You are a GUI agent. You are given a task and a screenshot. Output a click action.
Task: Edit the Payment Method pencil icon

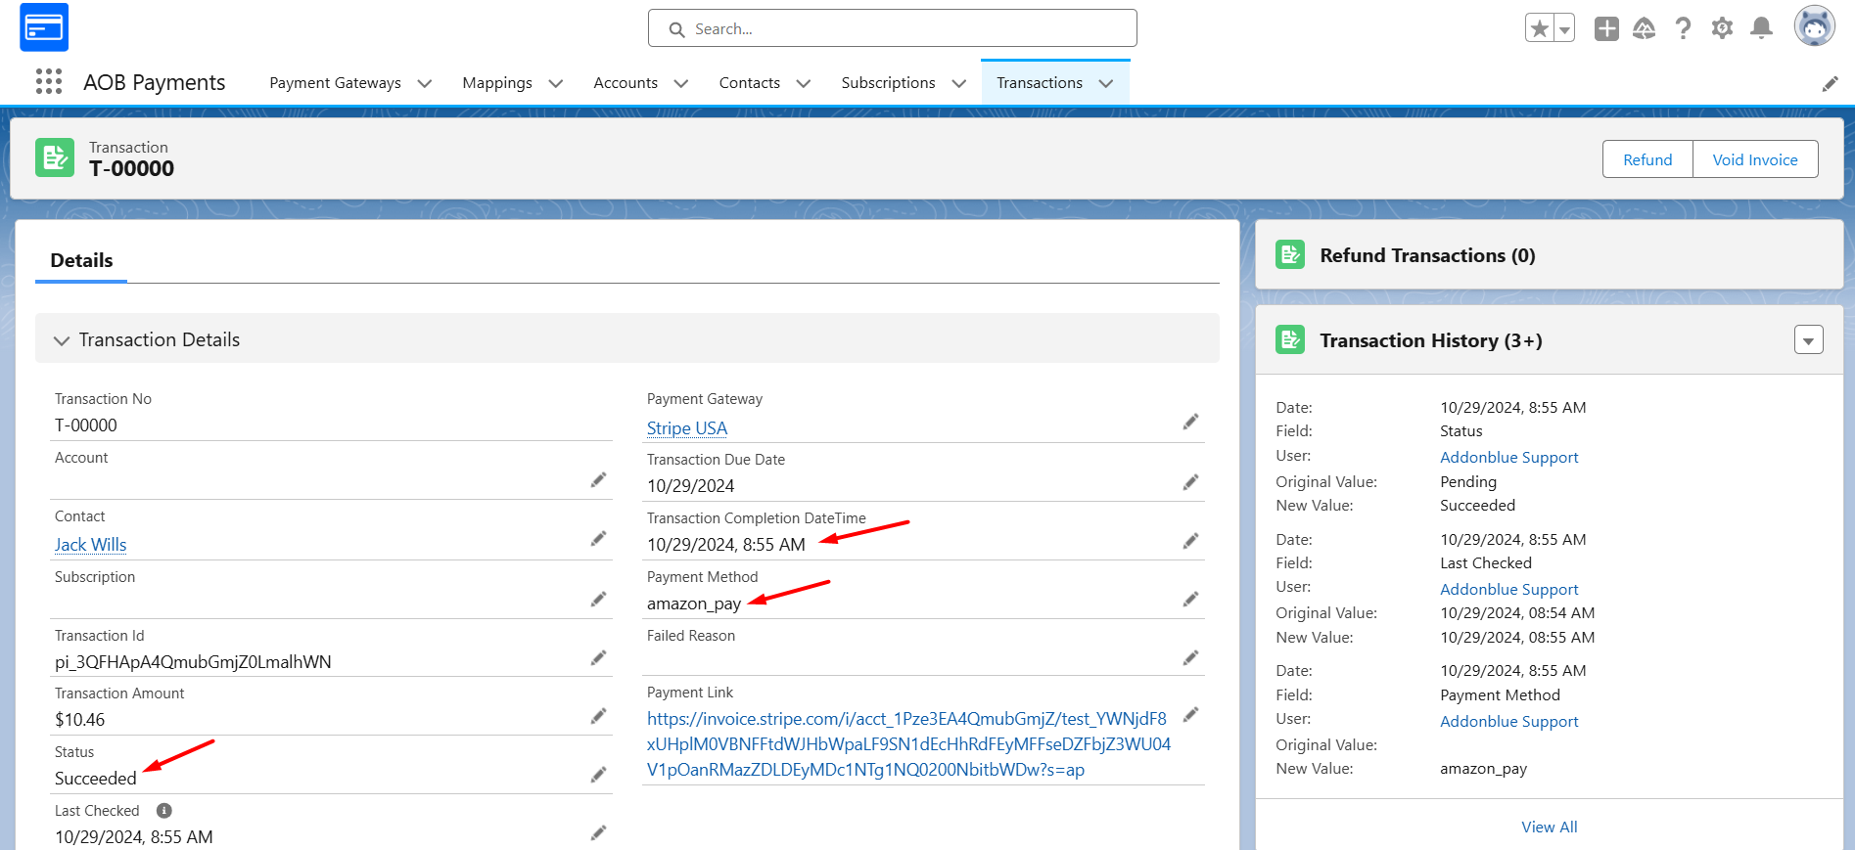click(1190, 599)
